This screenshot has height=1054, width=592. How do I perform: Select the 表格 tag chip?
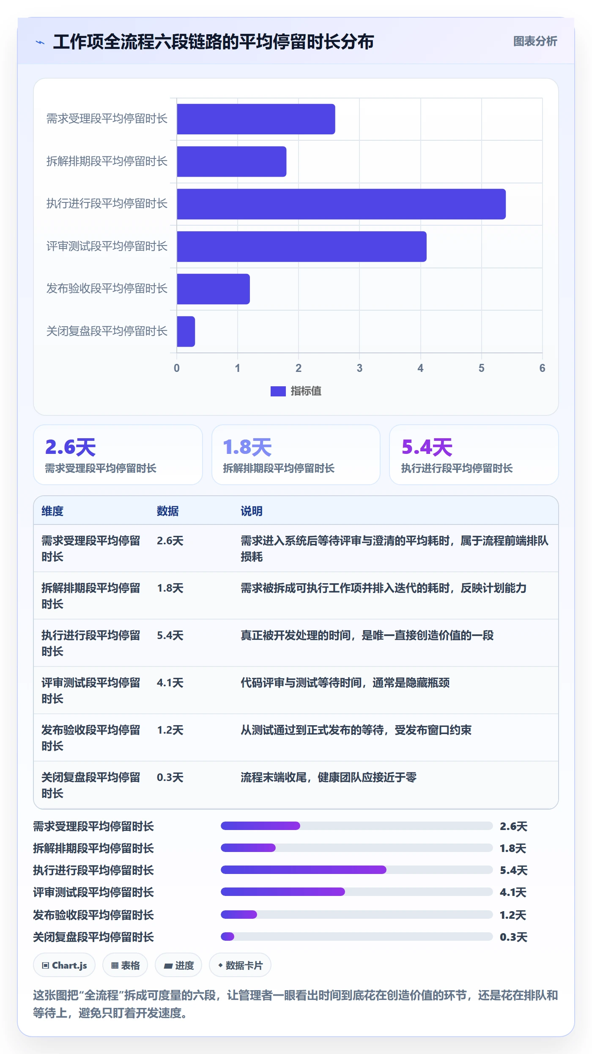125,965
